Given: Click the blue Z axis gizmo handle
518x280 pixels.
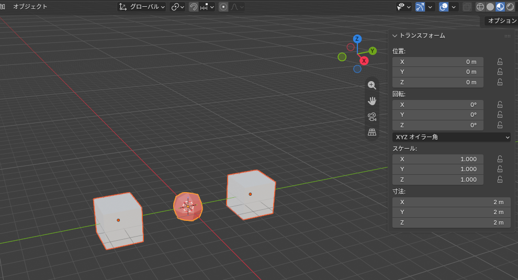Looking at the screenshot, I should [357, 39].
